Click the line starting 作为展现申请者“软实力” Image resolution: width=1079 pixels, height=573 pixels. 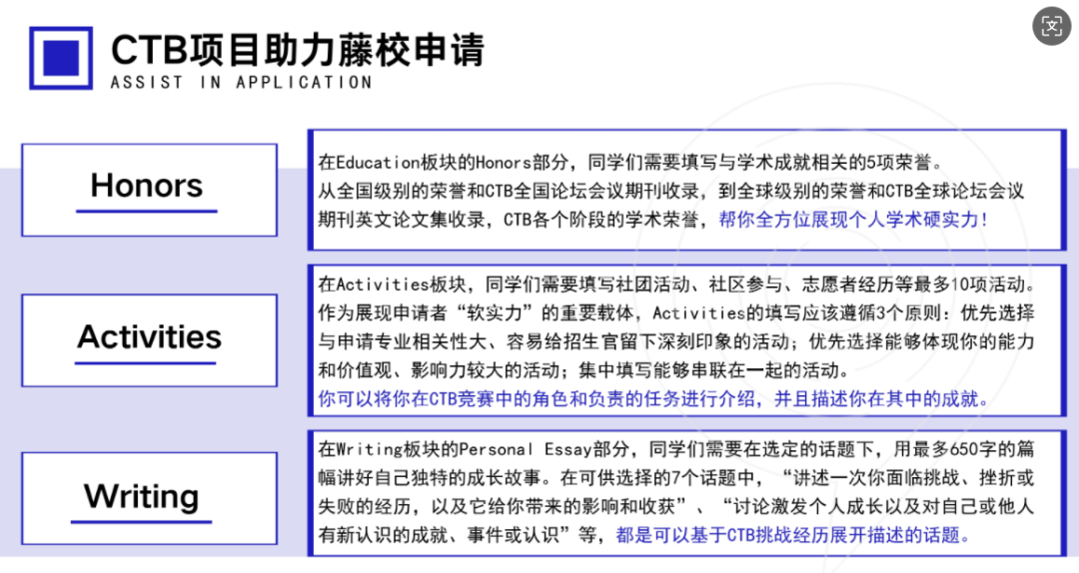tap(675, 313)
